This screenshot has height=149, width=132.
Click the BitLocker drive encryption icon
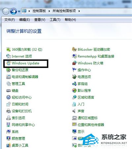coord(74,49)
